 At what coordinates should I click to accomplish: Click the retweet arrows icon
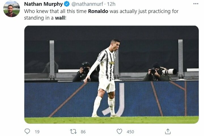pos(73,131)
